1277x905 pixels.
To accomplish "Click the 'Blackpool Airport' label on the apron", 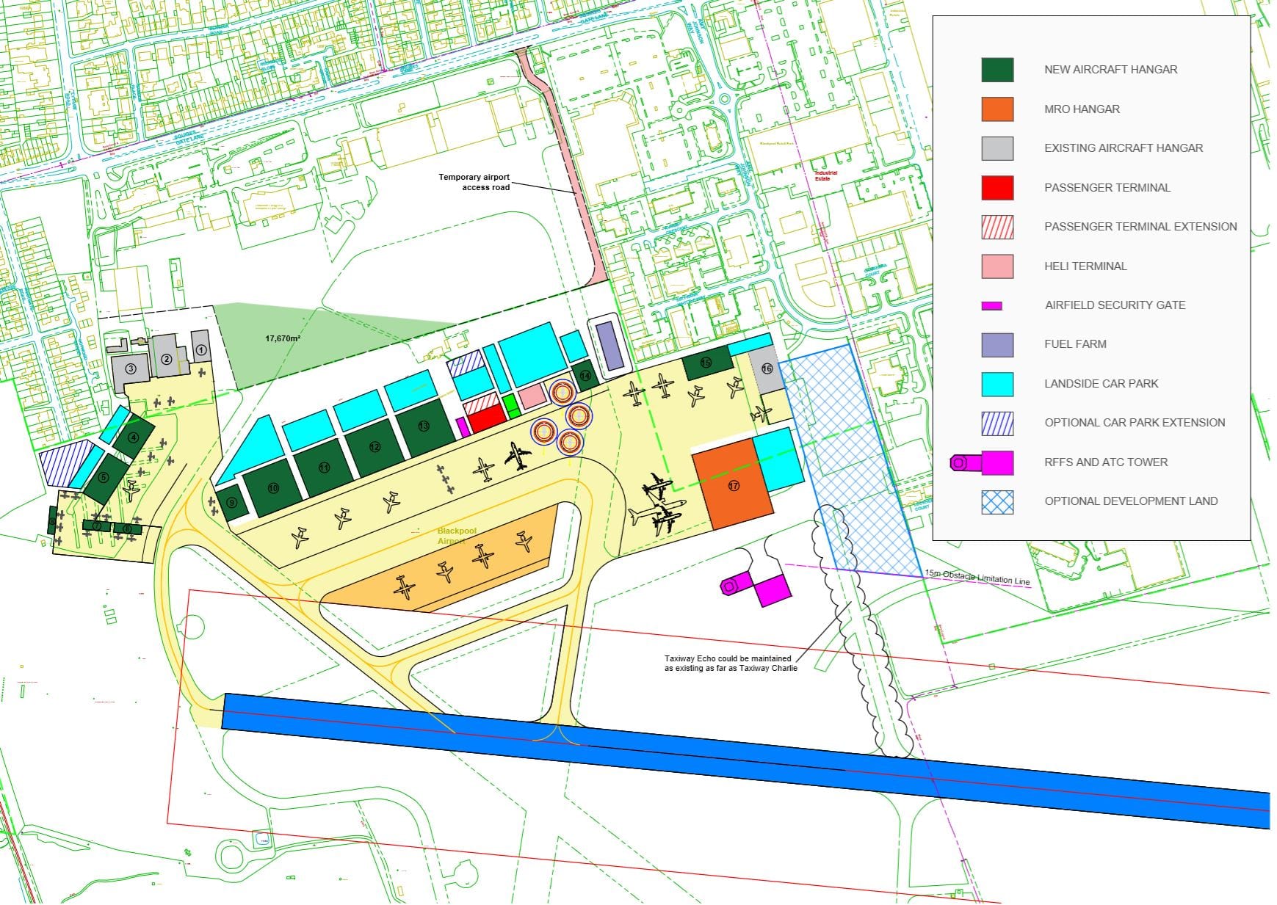I will pyautogui.click(x=456, y=536).
